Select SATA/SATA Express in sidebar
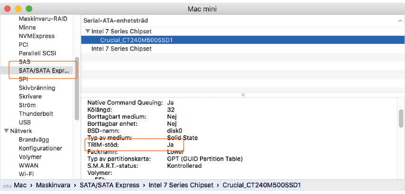The width and height of the screenshot is (405, 194). coord(44,71)
